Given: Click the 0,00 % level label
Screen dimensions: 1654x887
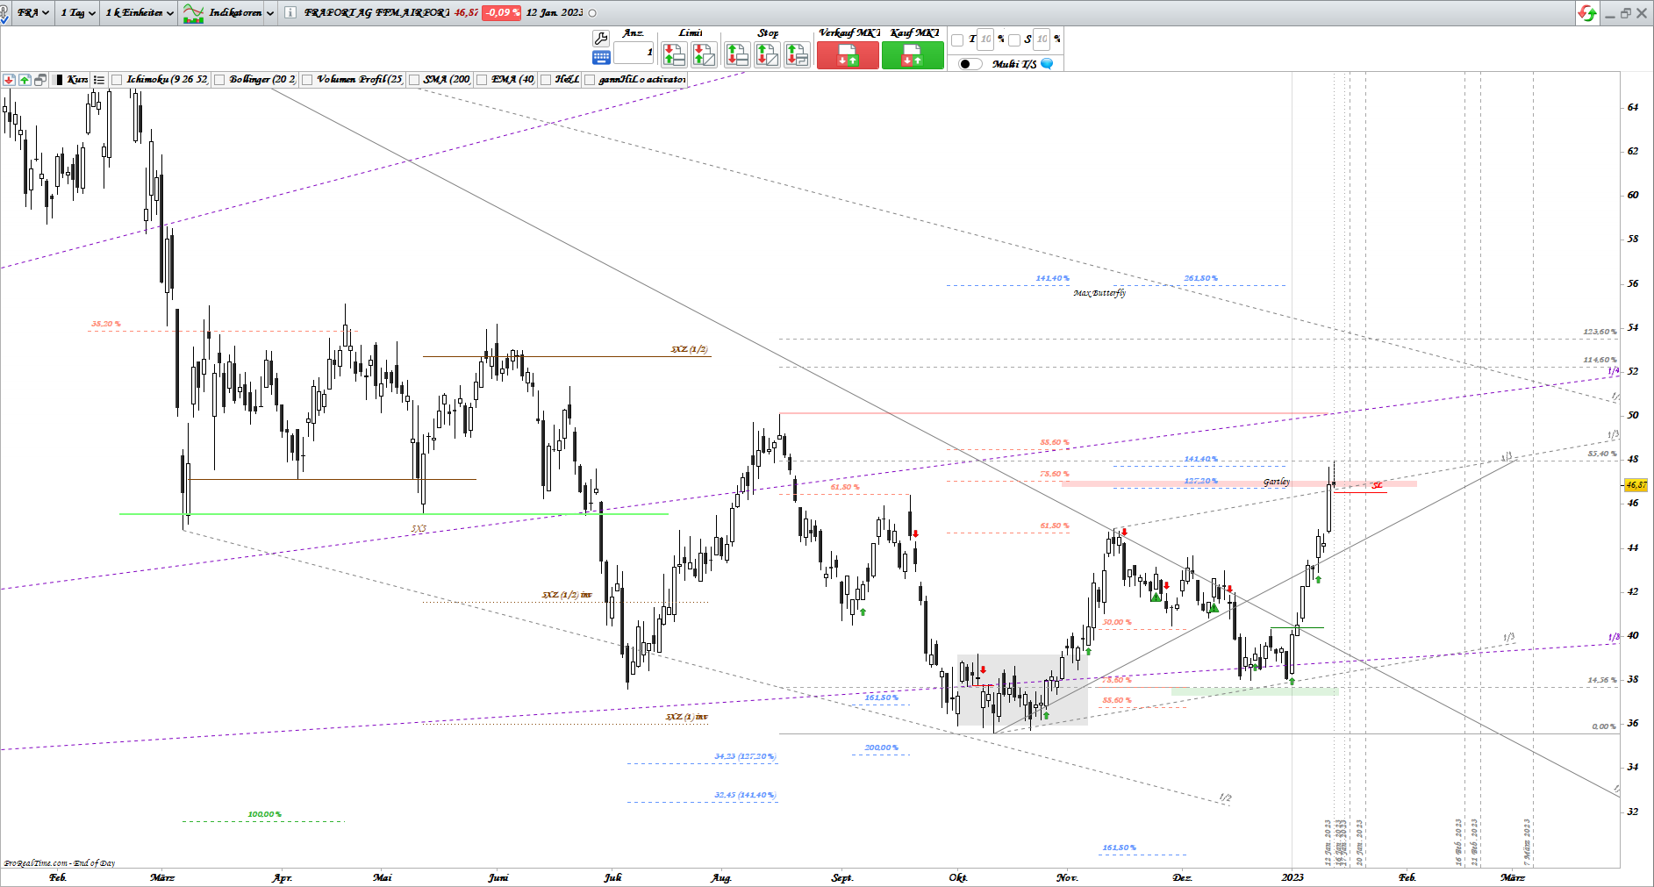Looking at the screenshot, I should (x=1605, y=726).
